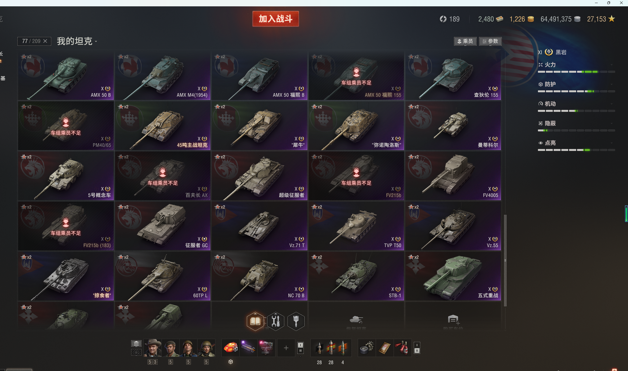Image resolution: width=628 pixels, height=371 pixels.
Task: Click the commander portrait with cowboy hat
Action: 153,348
